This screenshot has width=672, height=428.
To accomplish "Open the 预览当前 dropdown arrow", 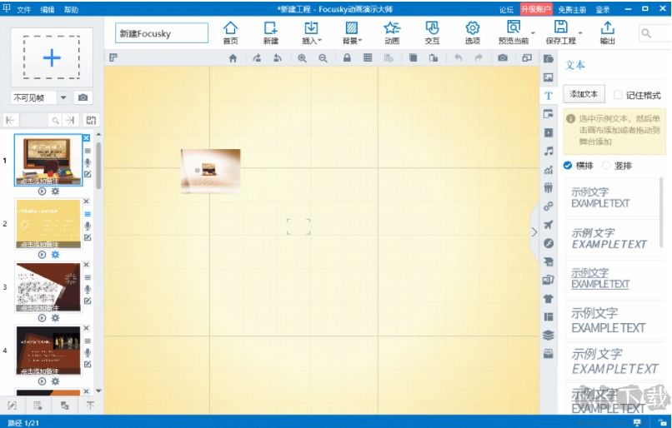I will pos(533,33).
